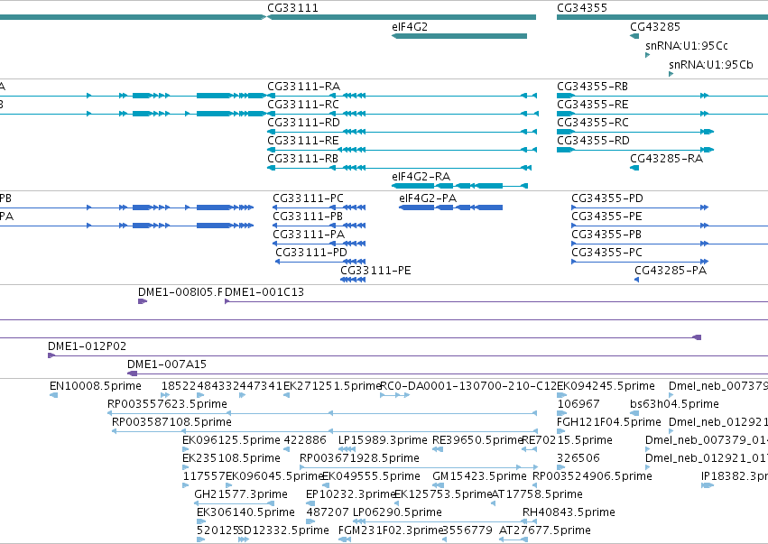Select EST EN10008.5prime label
Viewport: 768px width, 544px height.
[96, 386]
